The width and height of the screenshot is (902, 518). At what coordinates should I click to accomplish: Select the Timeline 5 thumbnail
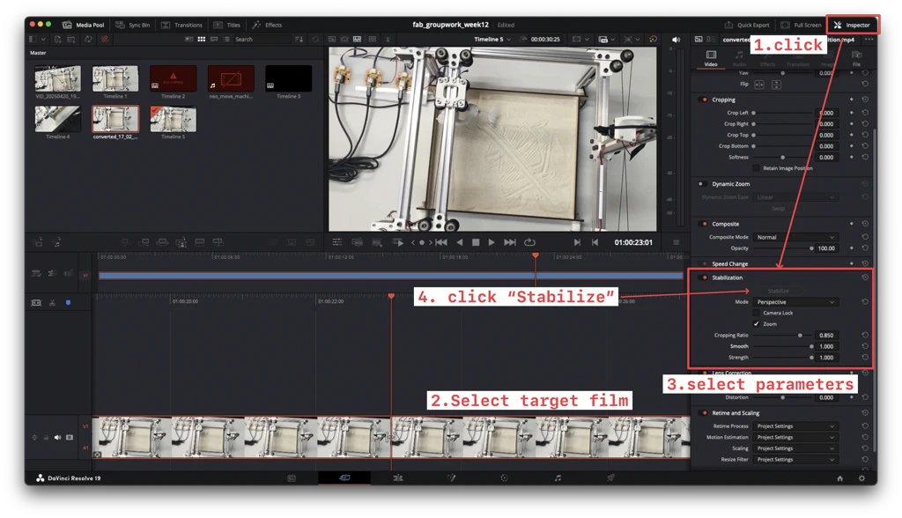174,119
